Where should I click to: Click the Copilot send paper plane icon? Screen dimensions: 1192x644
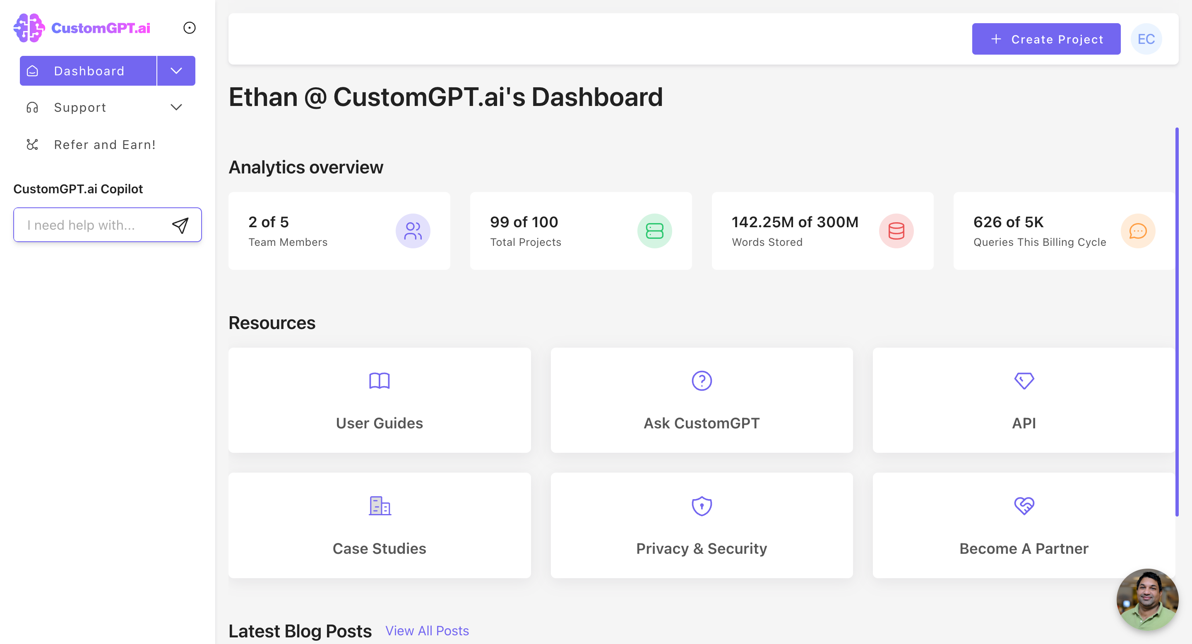tap(180, 225)
